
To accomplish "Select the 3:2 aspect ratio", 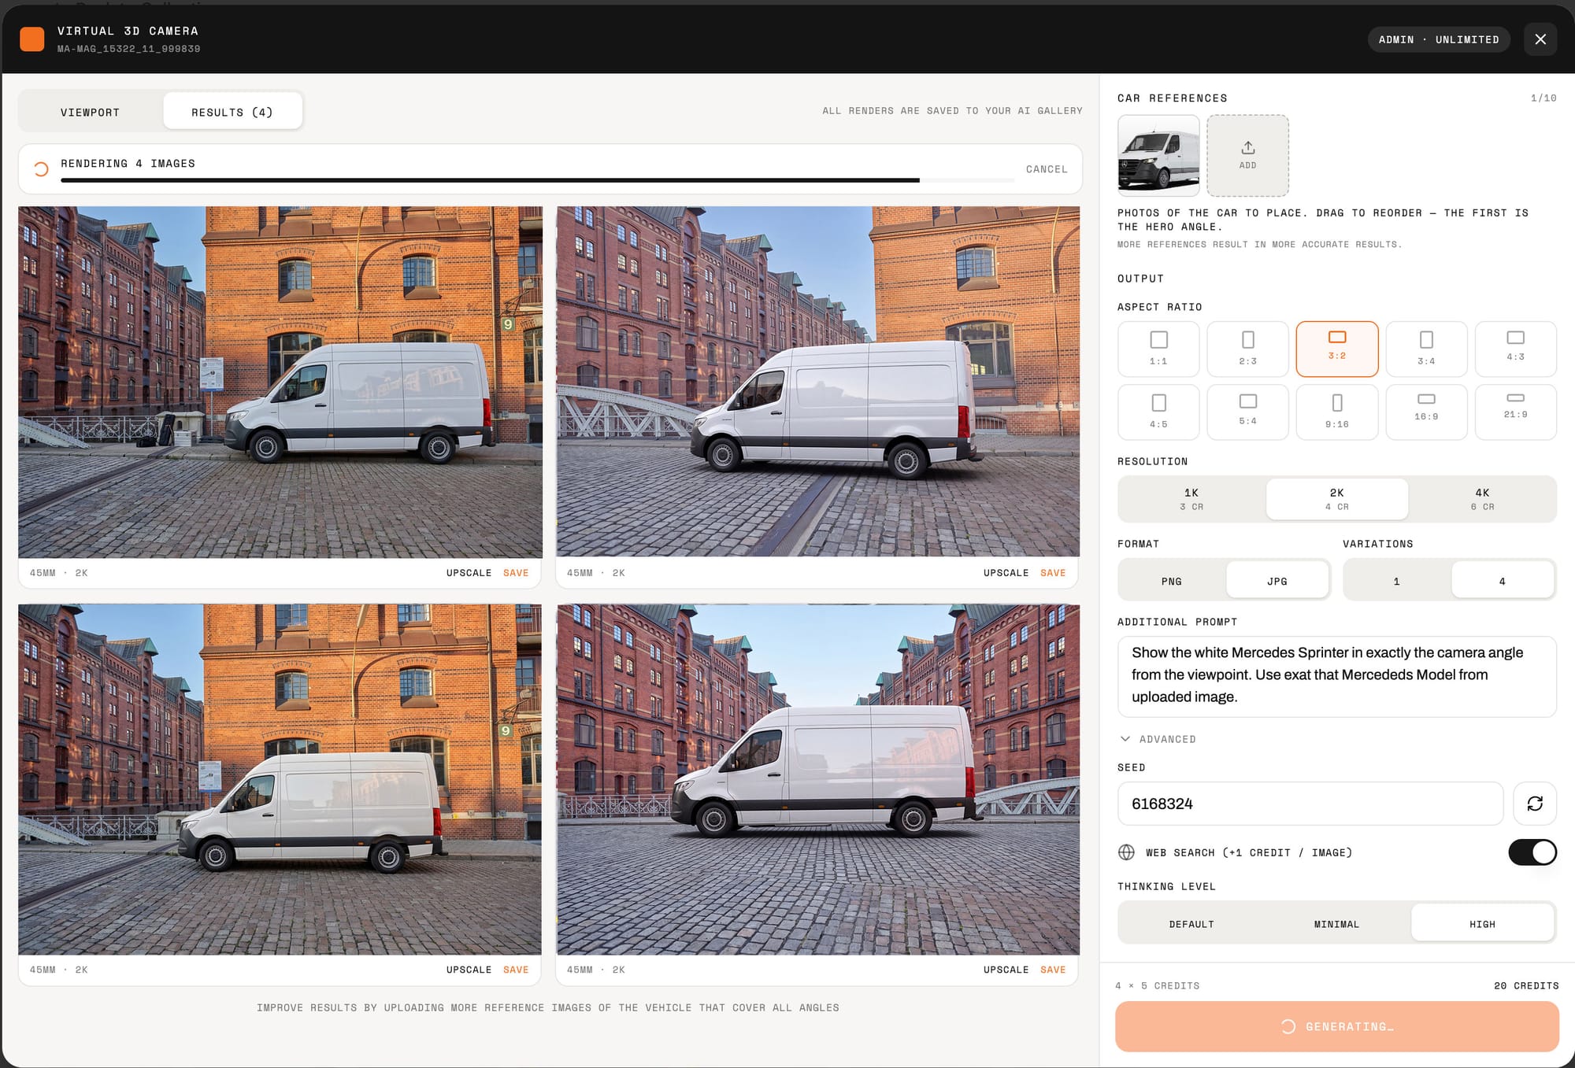I will (1337, 349).
